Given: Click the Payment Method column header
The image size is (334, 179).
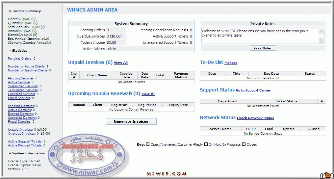Looking at the screenshot, I should click(x=181, y=75).
